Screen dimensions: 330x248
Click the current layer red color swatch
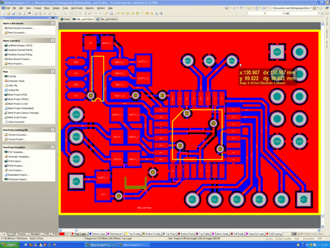(x=62, y=234)
